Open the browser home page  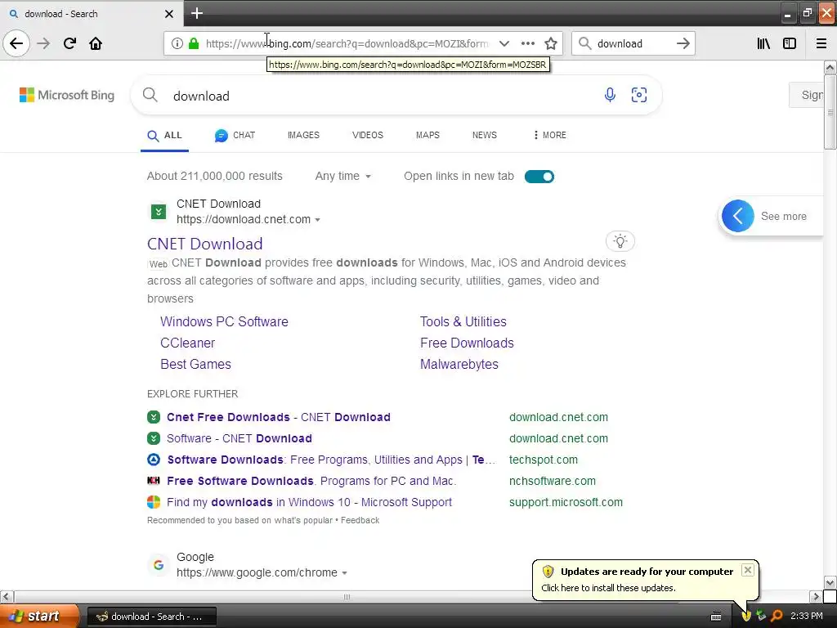(x=96, y=43)
